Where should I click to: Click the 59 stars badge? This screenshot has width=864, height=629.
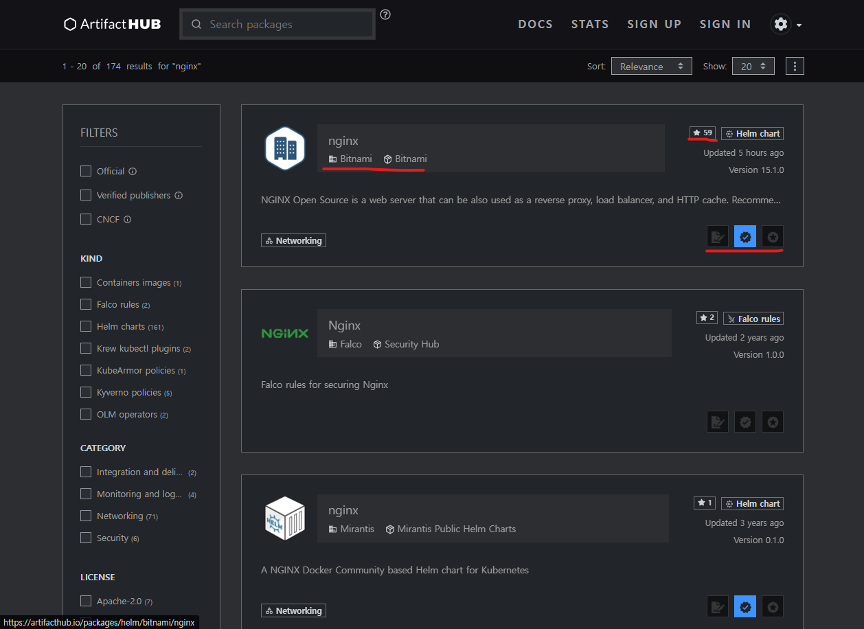pyautogui.click(x=703, y=133)
